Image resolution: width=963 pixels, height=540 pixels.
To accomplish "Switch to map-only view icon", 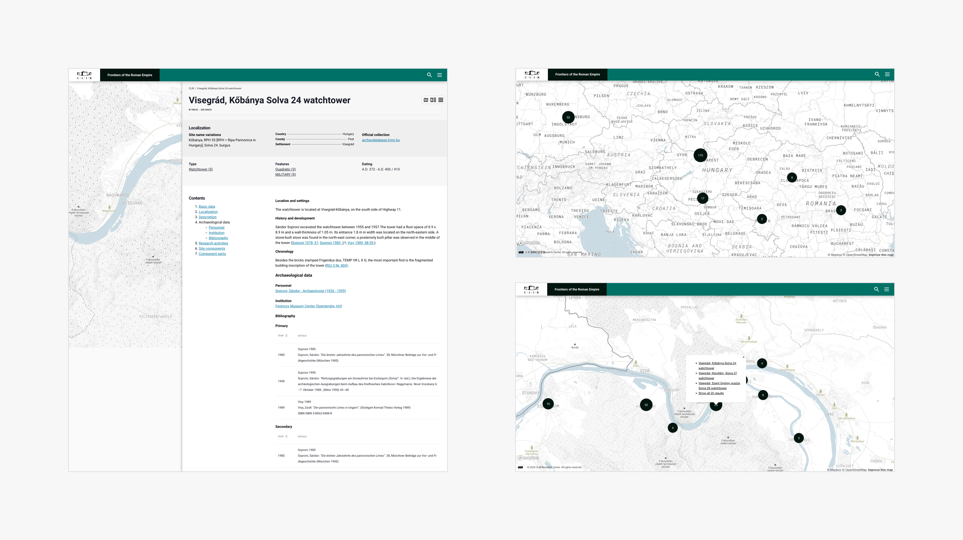I will point(426,100).
